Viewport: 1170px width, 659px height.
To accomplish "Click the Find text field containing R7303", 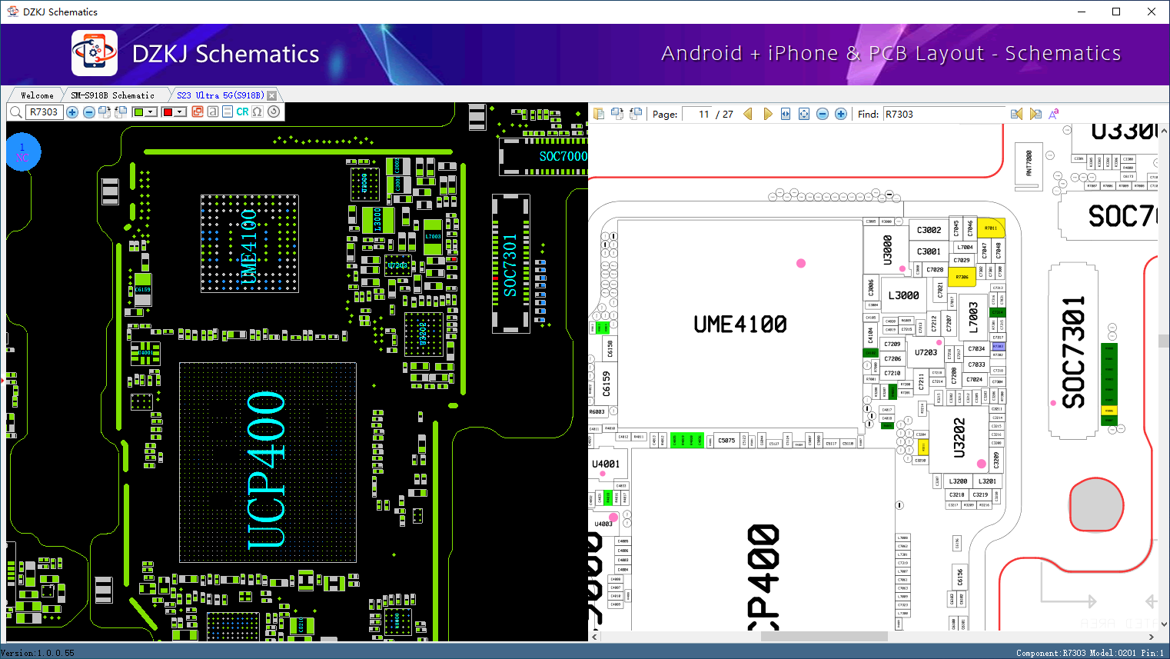I will (x=944, y=114).
